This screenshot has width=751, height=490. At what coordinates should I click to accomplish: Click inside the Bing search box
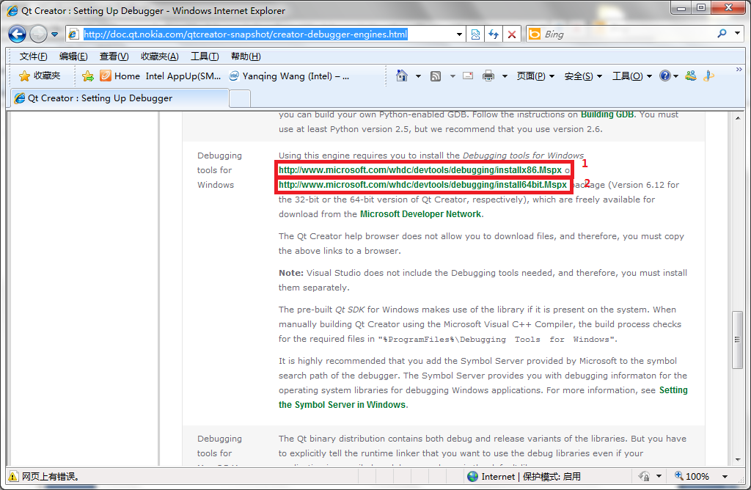(x=623, y=34)
